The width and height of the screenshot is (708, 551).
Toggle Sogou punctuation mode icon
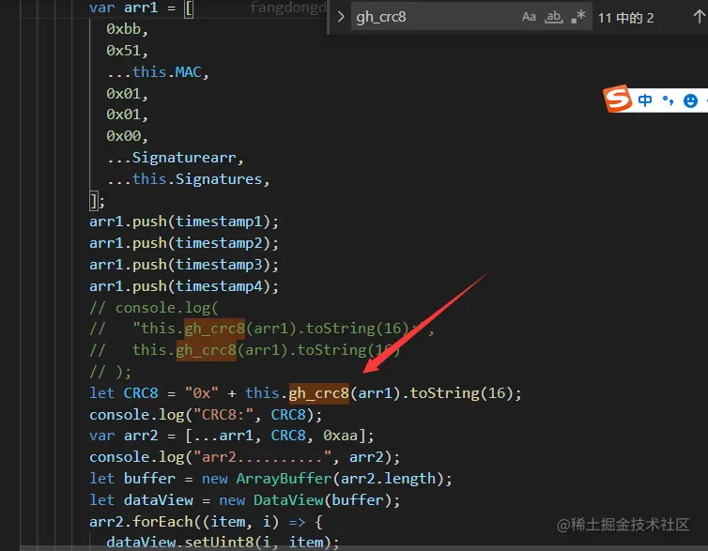coord(668,100)
